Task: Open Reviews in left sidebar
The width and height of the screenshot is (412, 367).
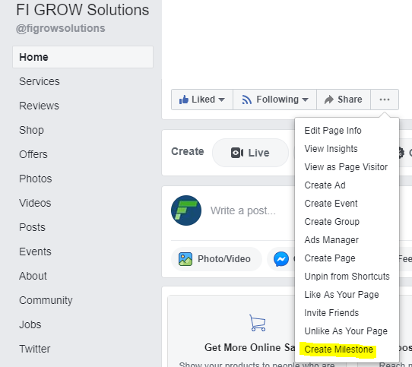Action: point(40,106)
